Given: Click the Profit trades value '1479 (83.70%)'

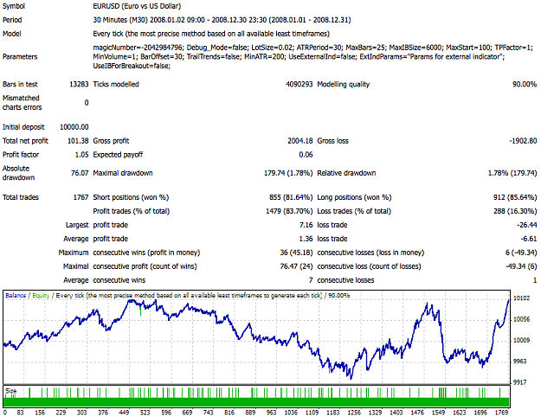Looking at the screenshot, I should 289,211.
